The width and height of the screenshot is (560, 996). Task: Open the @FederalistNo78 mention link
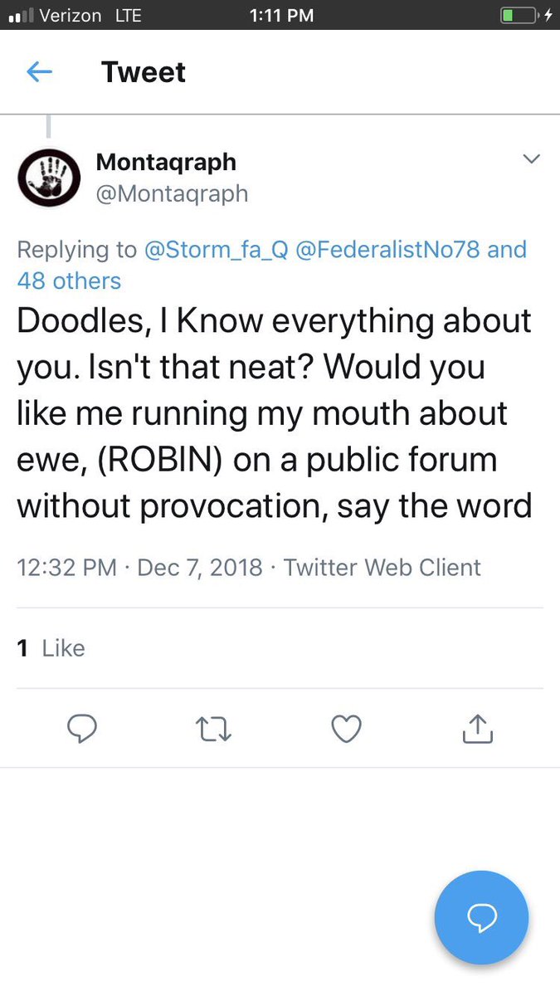click(387, 249)
